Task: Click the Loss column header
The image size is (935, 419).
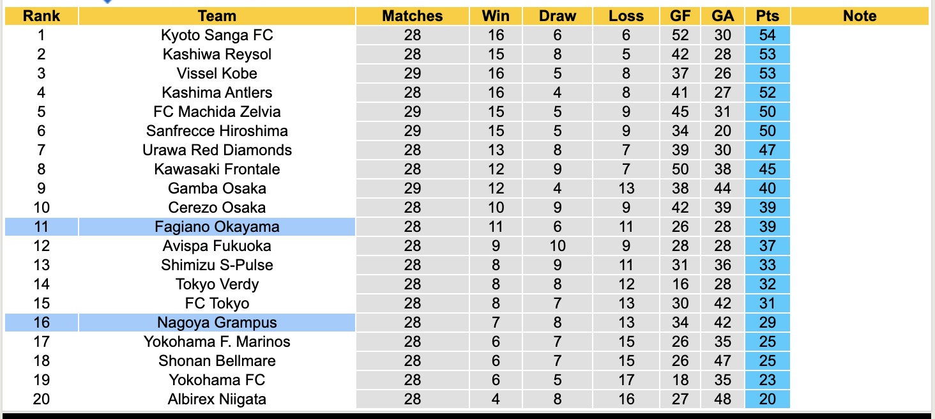Action: point(626,16)
